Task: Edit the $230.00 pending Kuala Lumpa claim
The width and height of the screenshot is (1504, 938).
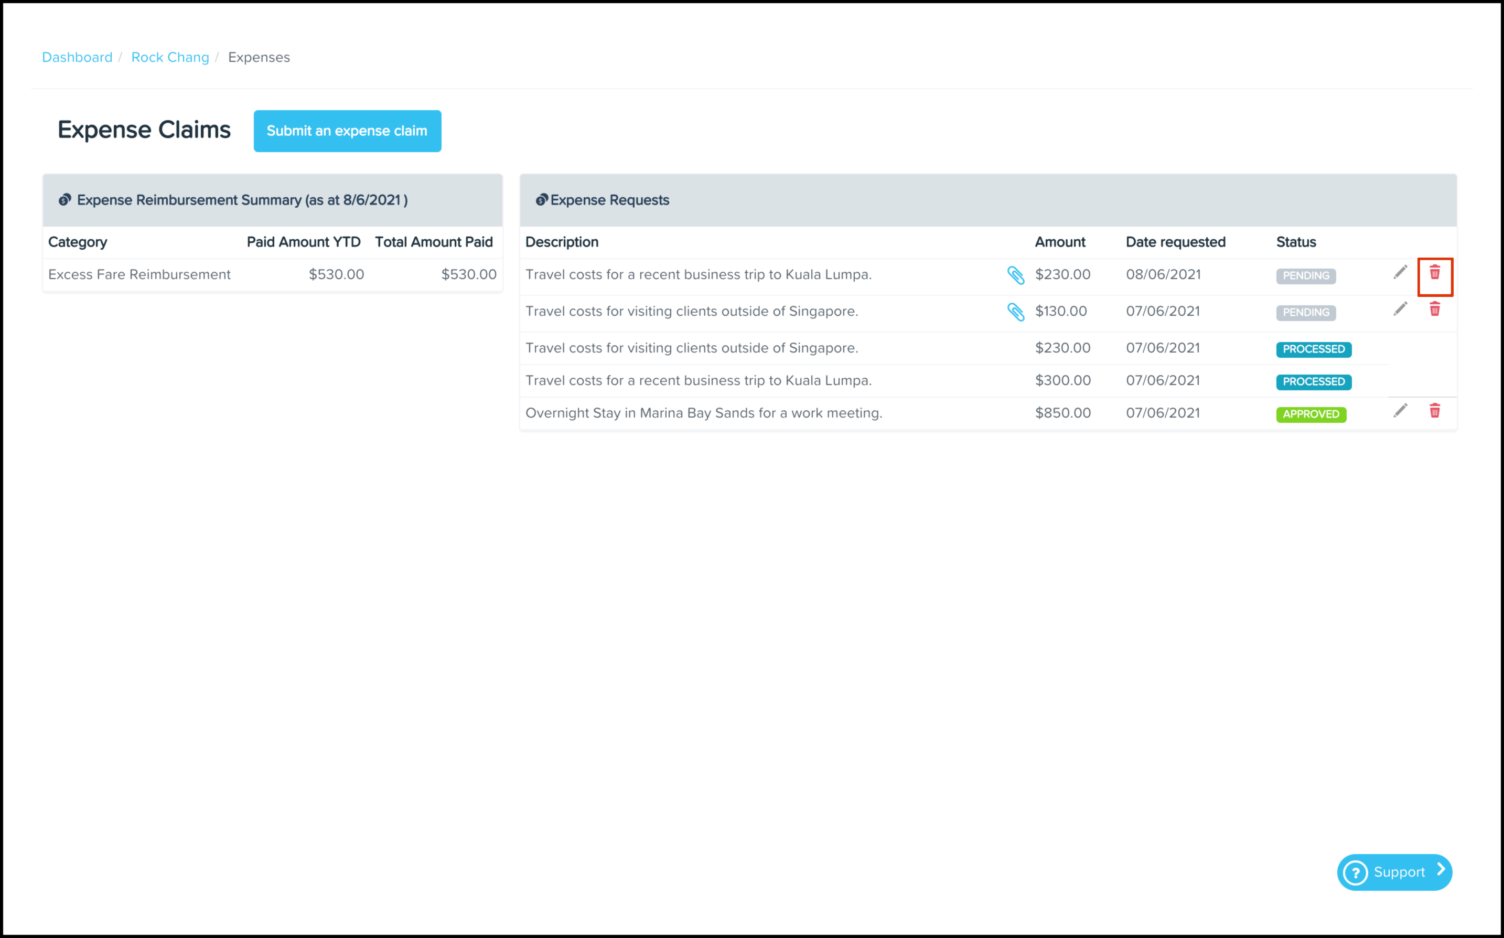Action: (1400, 272)
